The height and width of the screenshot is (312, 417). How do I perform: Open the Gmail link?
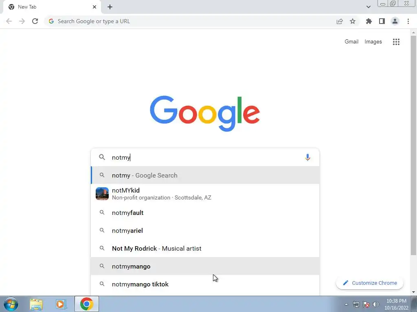click(351, 42)
